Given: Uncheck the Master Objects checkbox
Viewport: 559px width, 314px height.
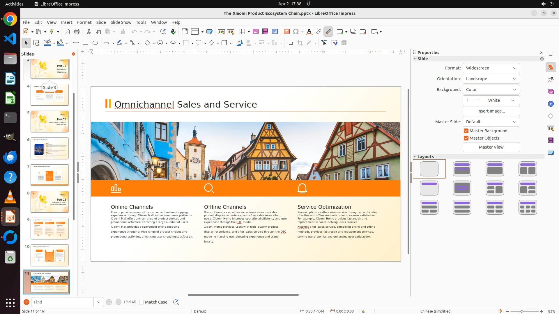Looking at the screenshot, I should click(x=466, y=138).
